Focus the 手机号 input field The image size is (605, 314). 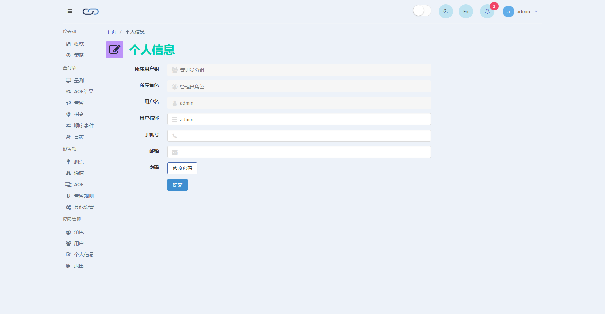299,135
